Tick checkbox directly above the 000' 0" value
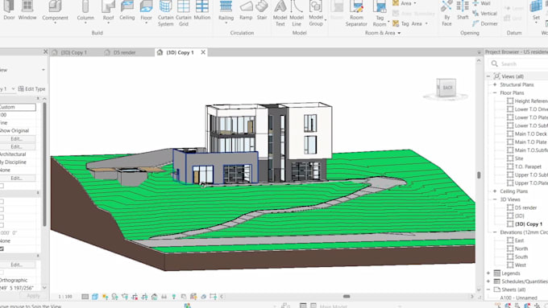 coord(2,225)
